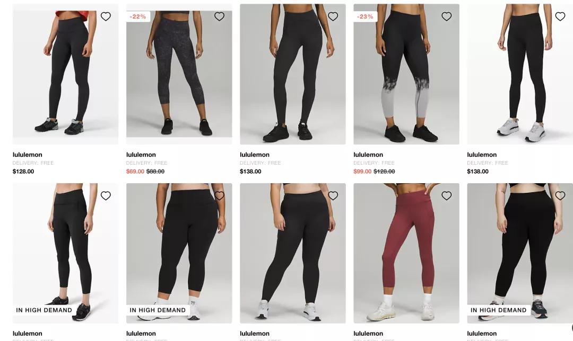Heart the -22% patterned cropped leggings
The image size is (573, 341).
[219, 16]
